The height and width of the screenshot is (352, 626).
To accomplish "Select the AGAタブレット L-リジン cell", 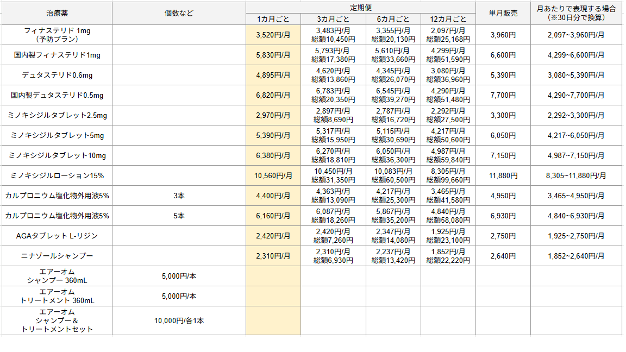I will point(57,236).
